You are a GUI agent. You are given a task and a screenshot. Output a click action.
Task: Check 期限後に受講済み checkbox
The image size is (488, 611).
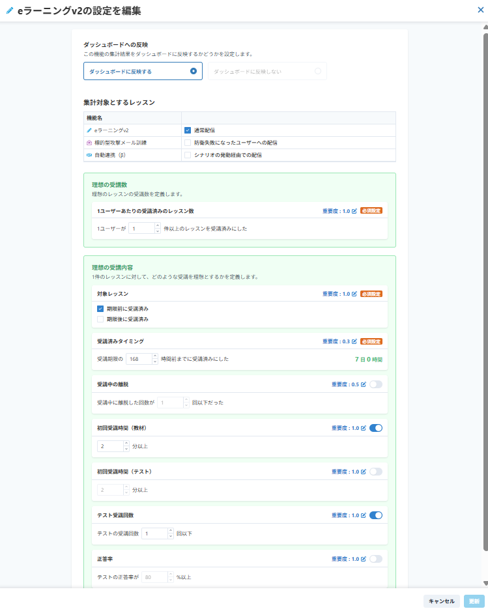(x=100, y=319)
